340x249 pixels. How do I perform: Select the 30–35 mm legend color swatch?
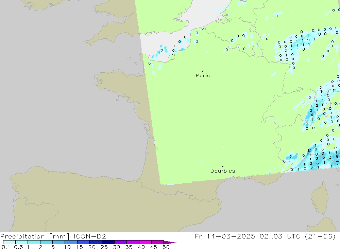click(x=120, y=242)
